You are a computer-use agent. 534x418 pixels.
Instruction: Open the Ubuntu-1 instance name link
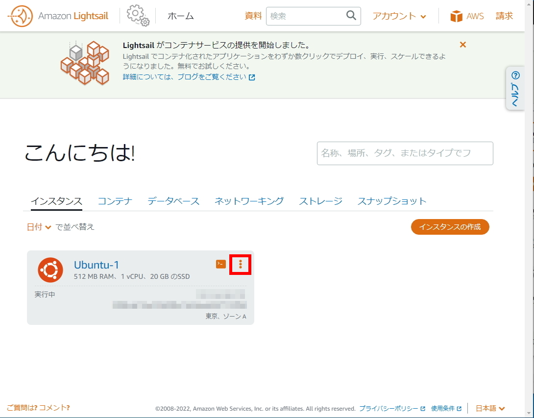point(97,265)
